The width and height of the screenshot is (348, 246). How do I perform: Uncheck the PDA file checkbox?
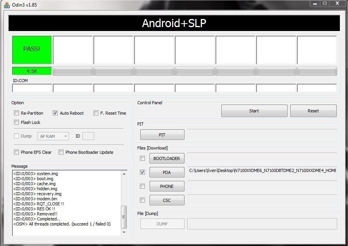click(x=143, y=172)
